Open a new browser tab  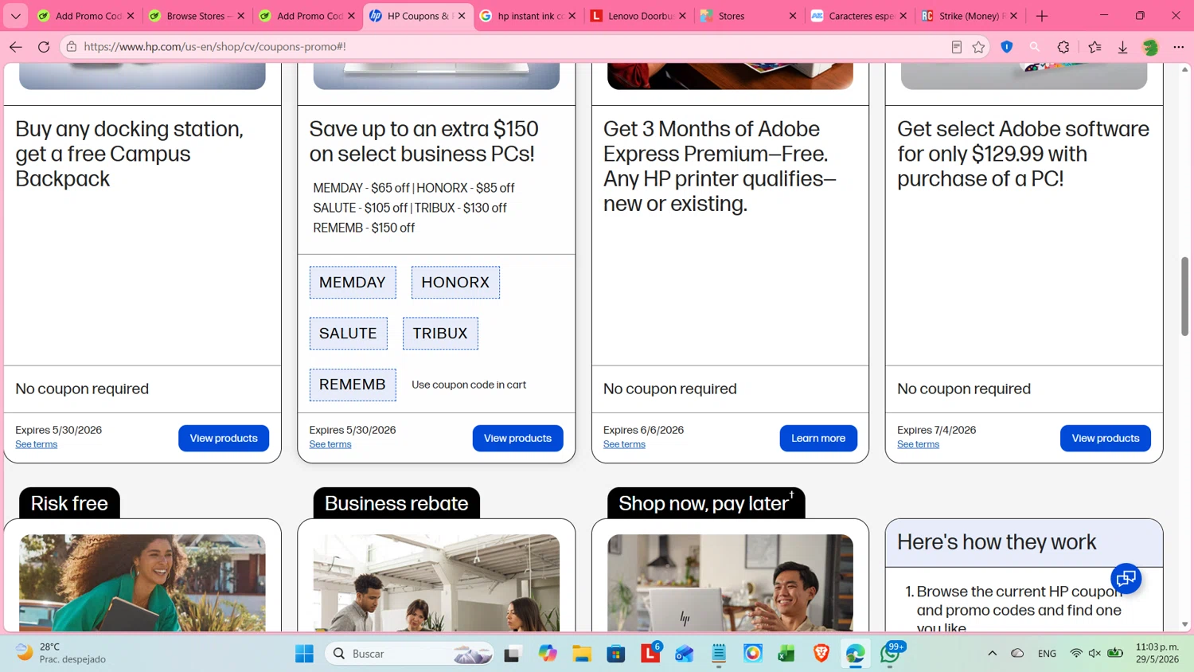click(x=1042, y=16)
